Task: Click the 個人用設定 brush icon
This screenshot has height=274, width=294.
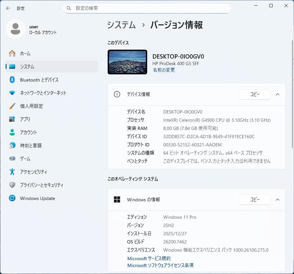Action: point(13,106)
